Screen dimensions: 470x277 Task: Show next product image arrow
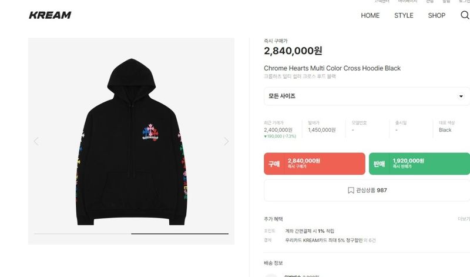tap(226, 141)
